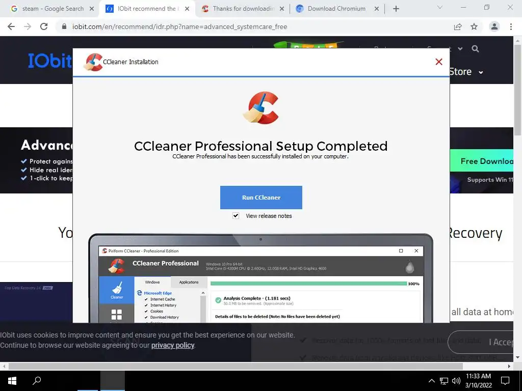Screen dimensions: 522x391
Task: Share this page icon in address bar
Action: coord(458,26)
